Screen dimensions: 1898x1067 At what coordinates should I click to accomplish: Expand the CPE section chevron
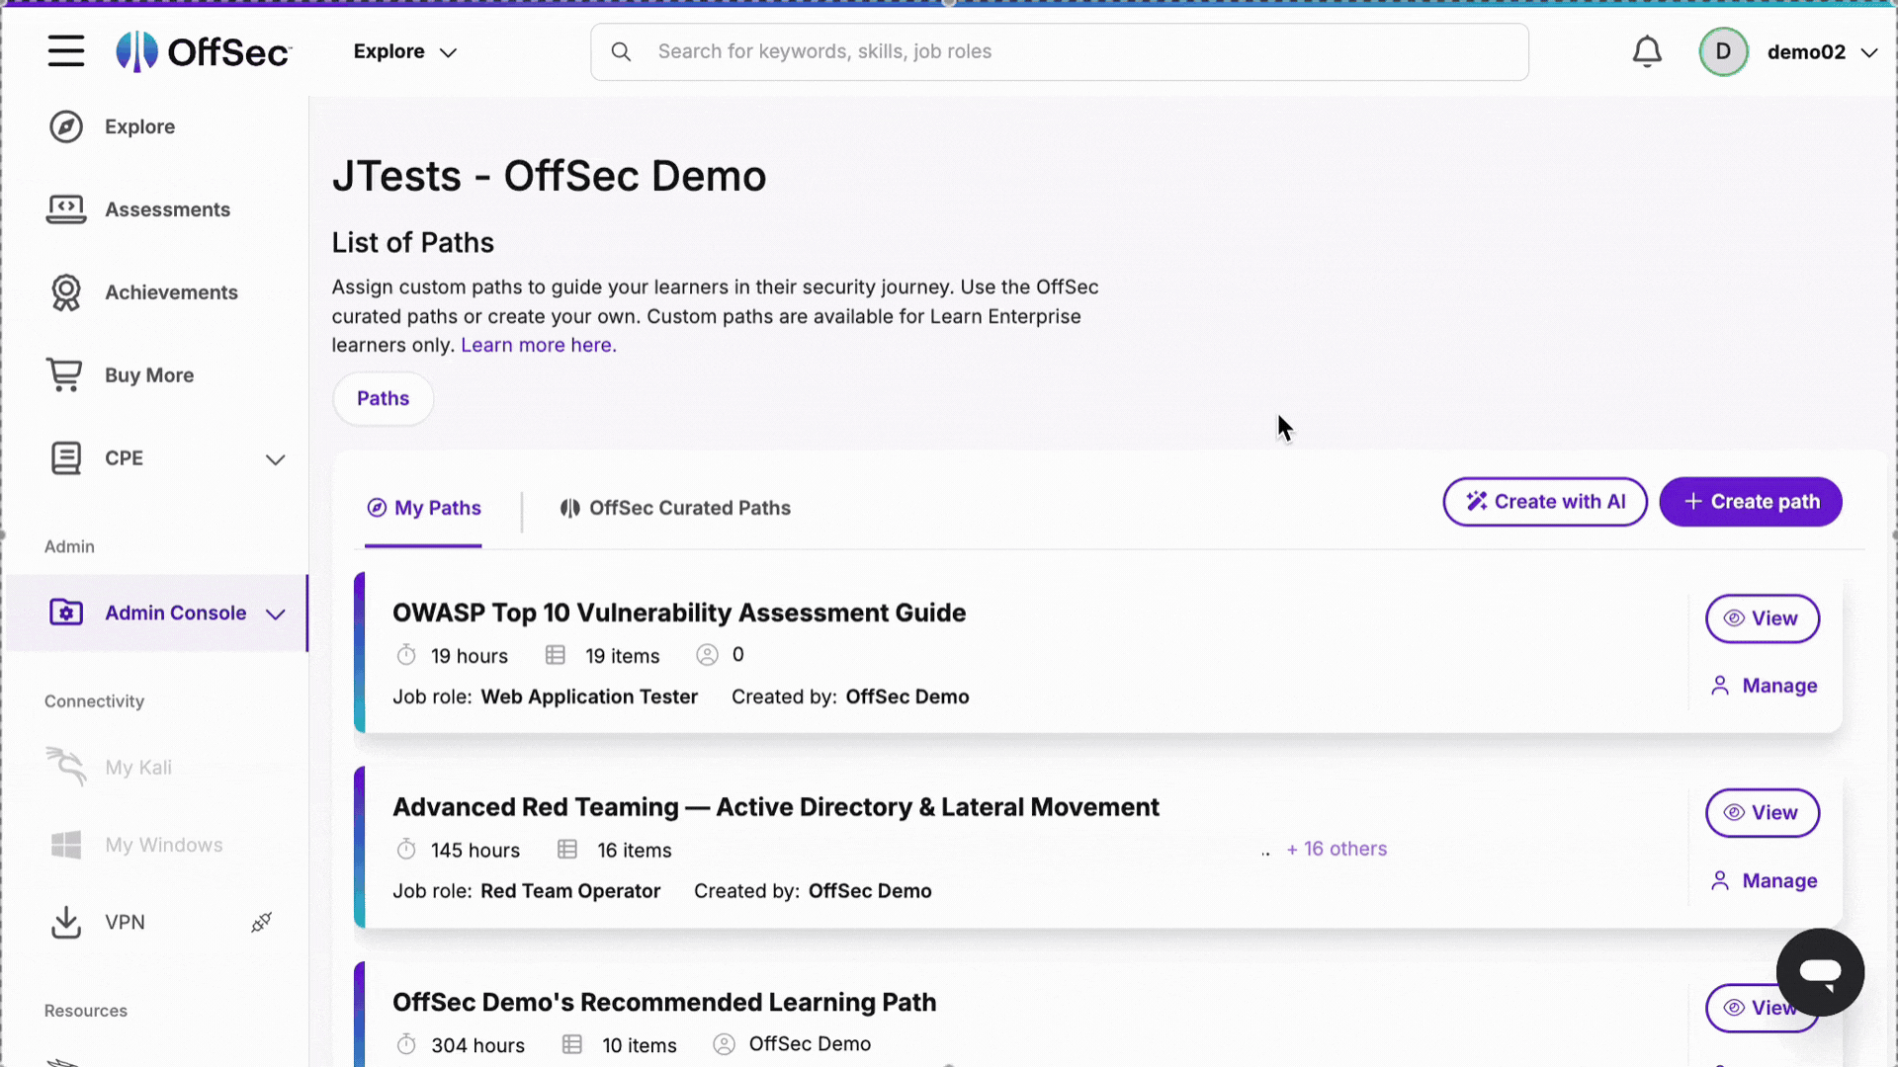(276, 459)
